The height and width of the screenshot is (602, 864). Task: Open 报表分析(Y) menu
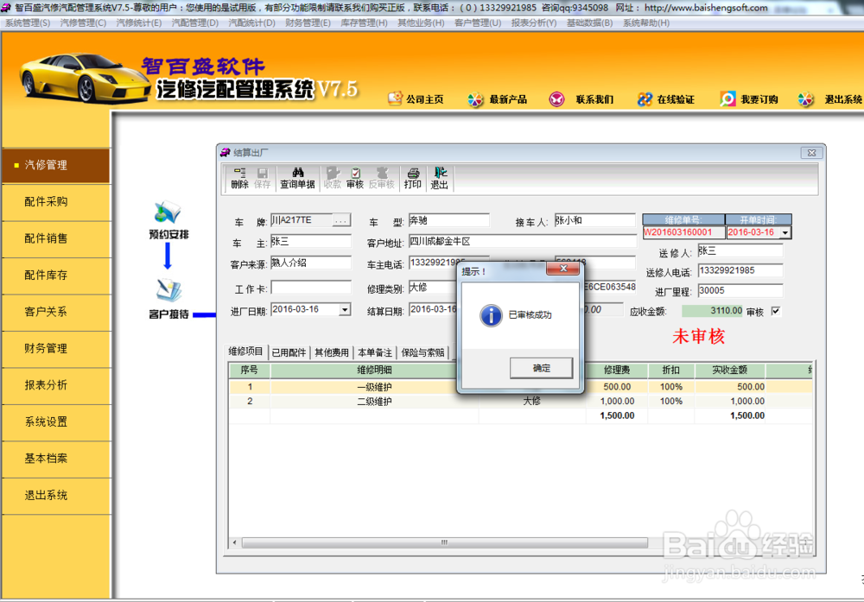(534, 22)
